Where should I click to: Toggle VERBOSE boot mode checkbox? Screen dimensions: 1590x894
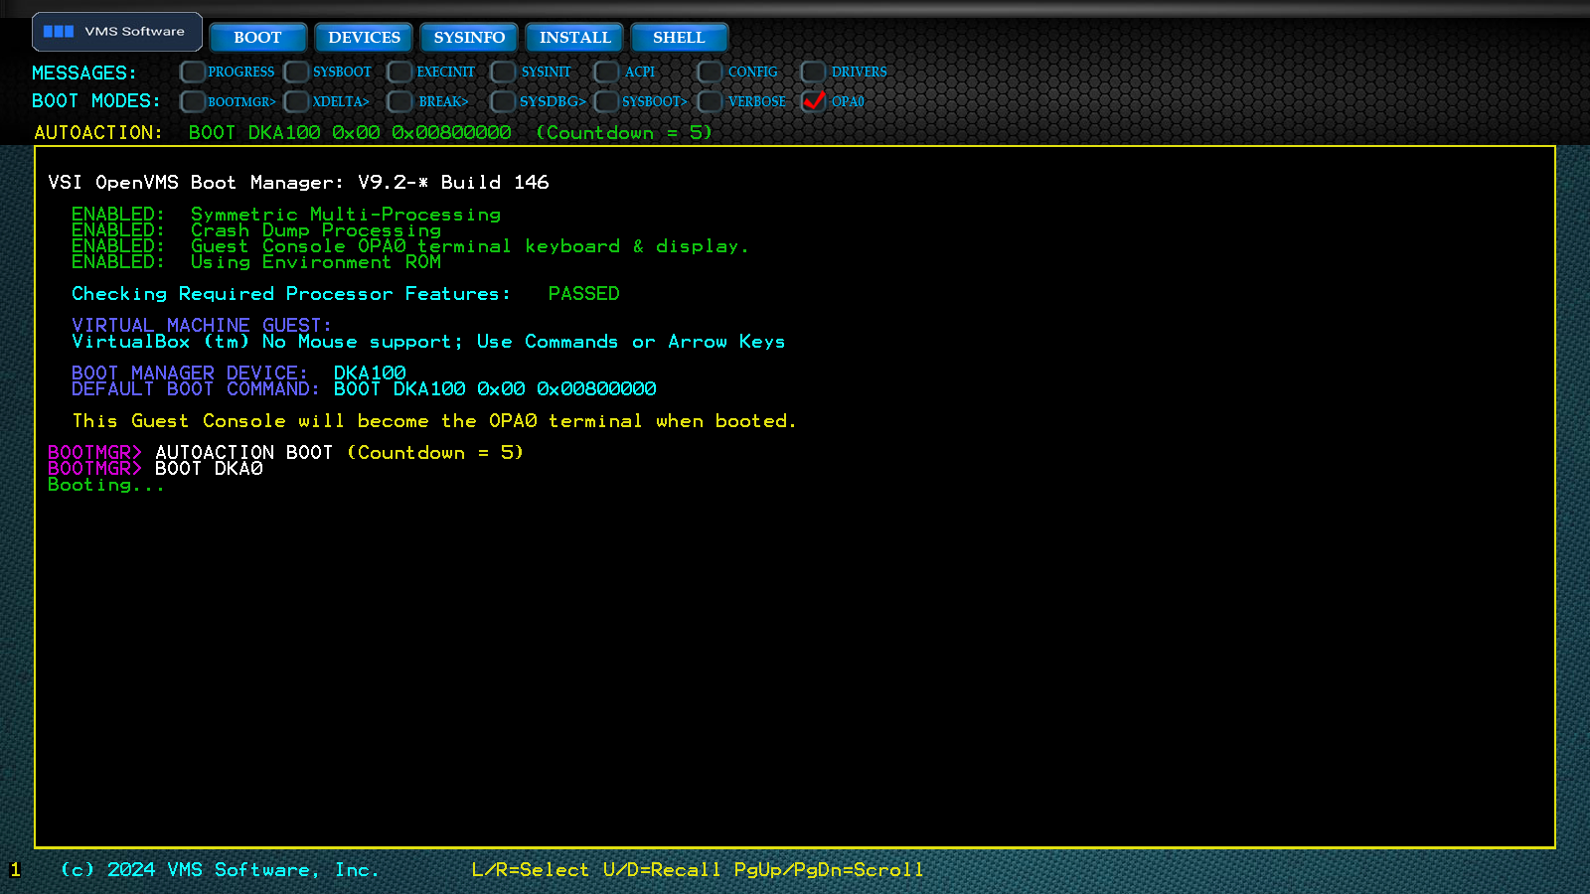pos(710,101)
